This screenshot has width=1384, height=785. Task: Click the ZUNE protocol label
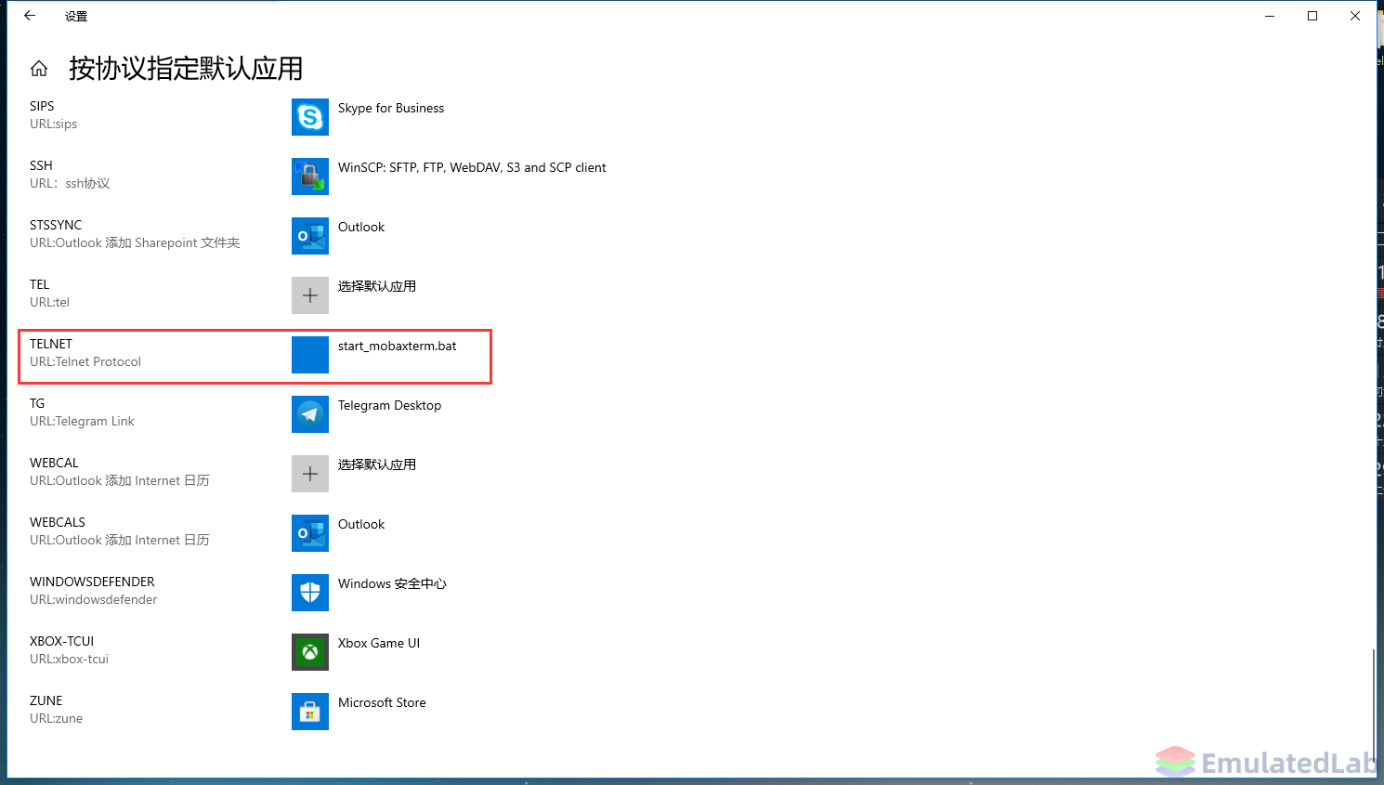pos(46,700)
